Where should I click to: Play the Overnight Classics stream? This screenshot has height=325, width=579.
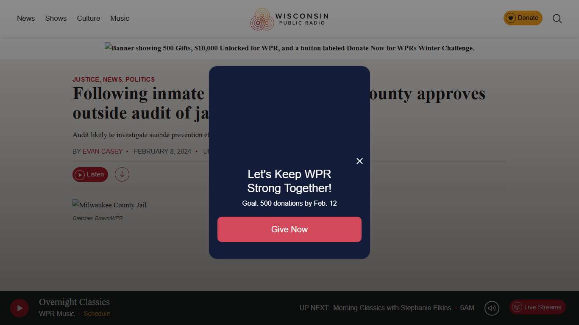19,308
